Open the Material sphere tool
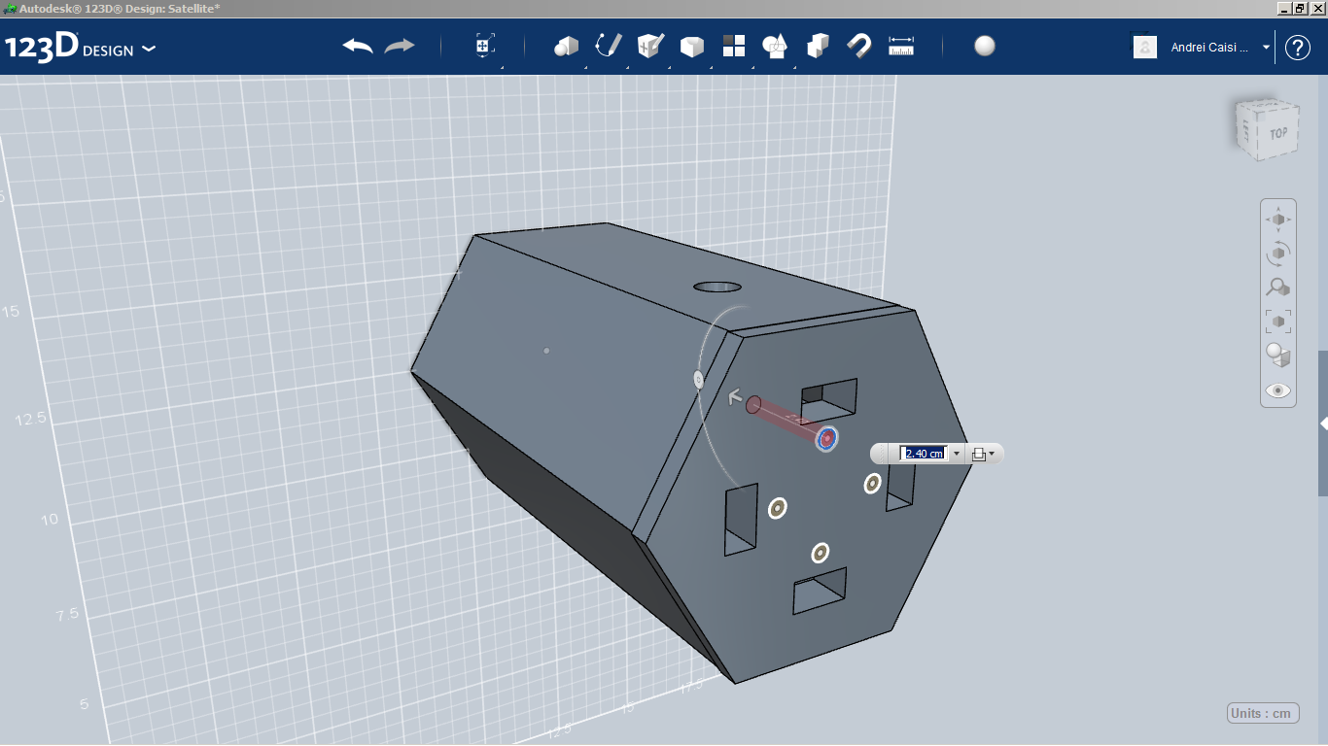This screenshot has height=746, width=1328. click(985, 46)
